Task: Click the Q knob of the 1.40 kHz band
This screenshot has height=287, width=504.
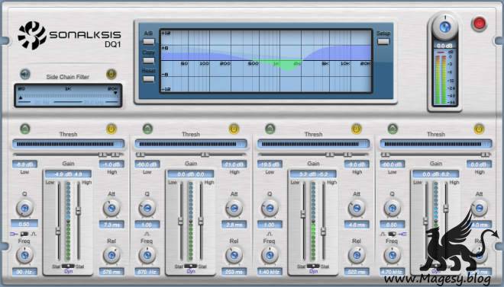Action: click(270, 209)
